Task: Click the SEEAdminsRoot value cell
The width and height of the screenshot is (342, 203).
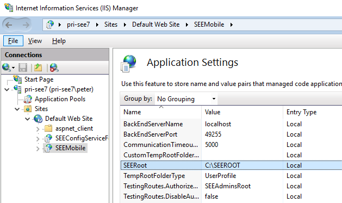Action: coord(228,186)
